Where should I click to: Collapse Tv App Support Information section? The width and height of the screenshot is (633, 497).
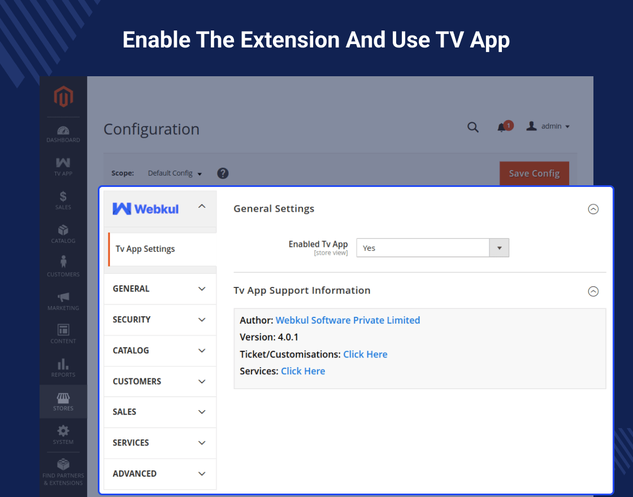click(593, 291)
